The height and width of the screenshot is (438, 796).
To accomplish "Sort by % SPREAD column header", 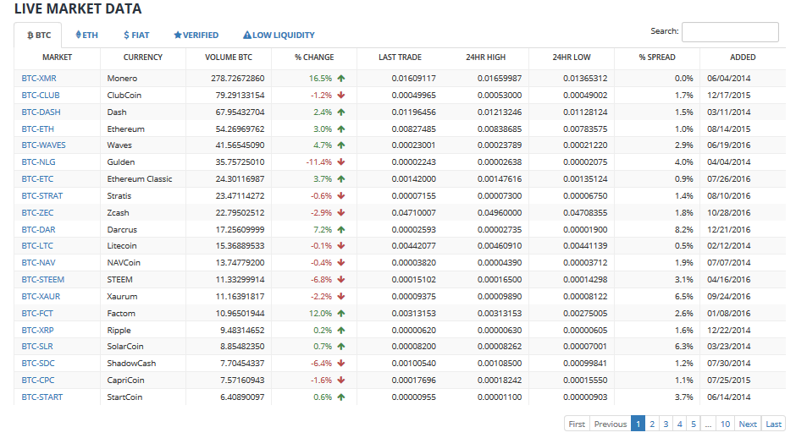I will tap(657, 57).
